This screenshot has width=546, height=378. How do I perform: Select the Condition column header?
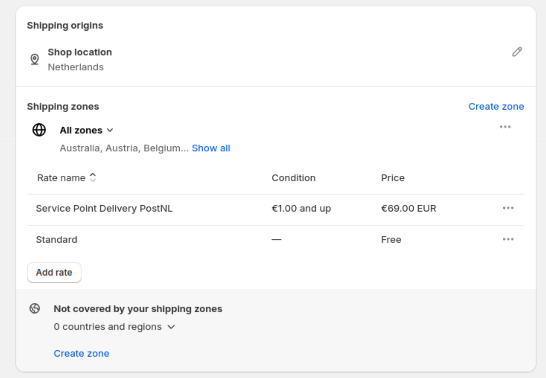point(293,178)
